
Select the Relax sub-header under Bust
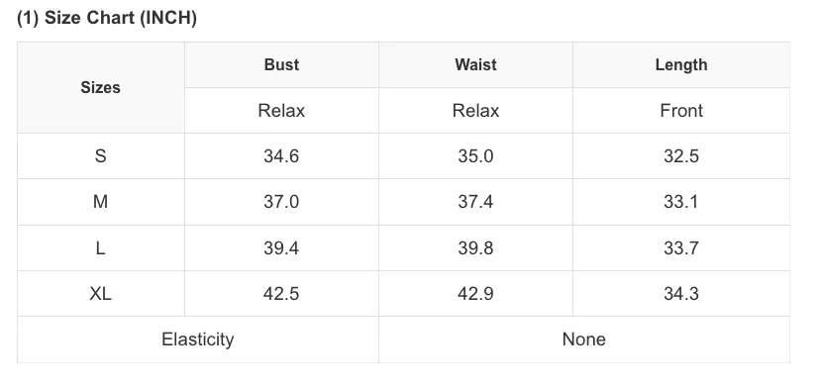[x=281, y=111]
